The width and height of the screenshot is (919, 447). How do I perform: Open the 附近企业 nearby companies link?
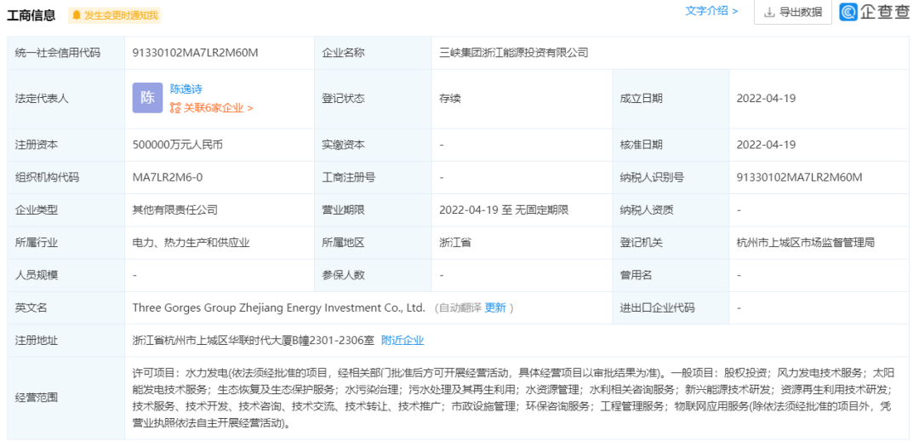coord(402,340)
